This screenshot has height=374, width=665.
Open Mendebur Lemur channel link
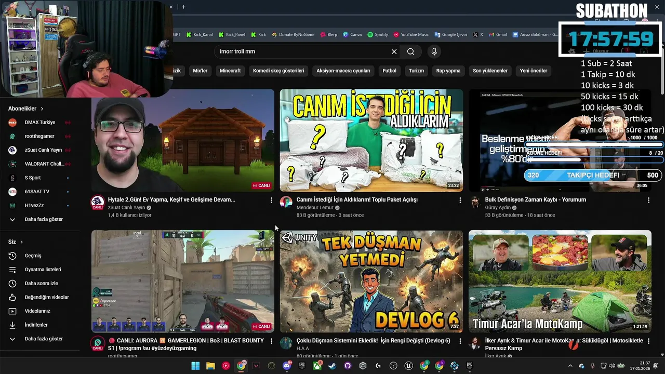point(315,208)
